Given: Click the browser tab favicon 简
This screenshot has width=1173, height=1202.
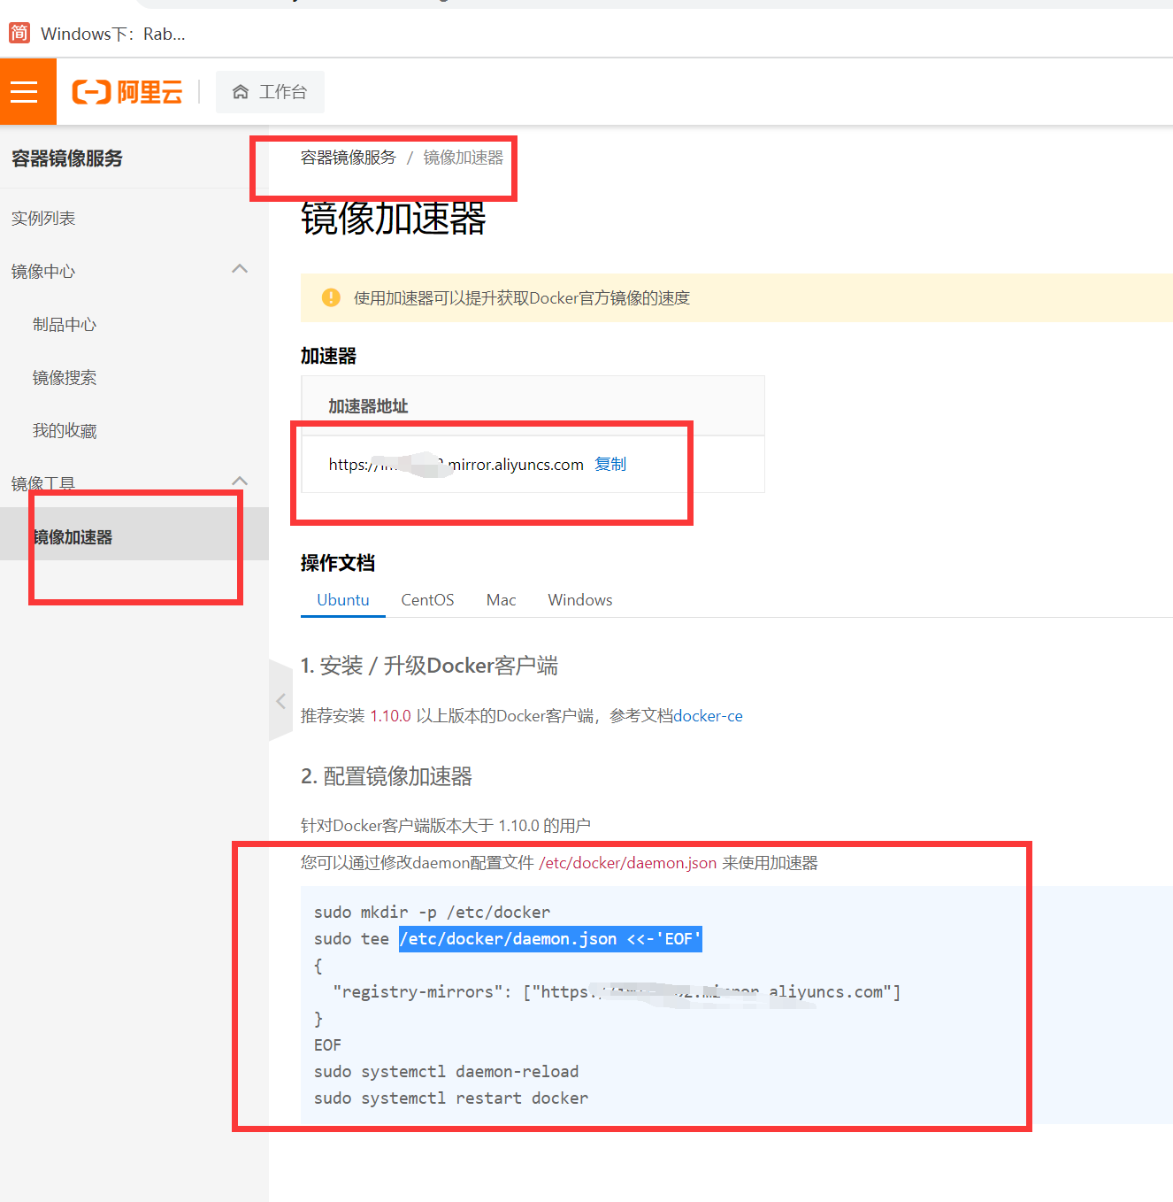Looking at the screenshot, I should tap(19, 34).
